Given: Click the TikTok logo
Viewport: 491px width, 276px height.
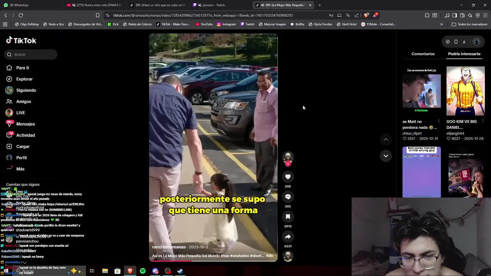Looking at the screenshot, I should pos(21,40).
